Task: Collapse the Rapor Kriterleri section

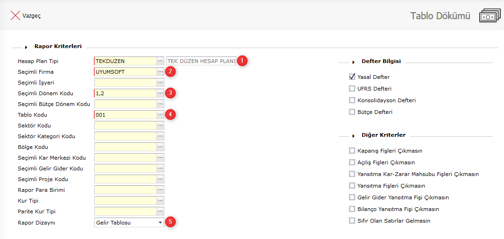Action: coord(26,47)
